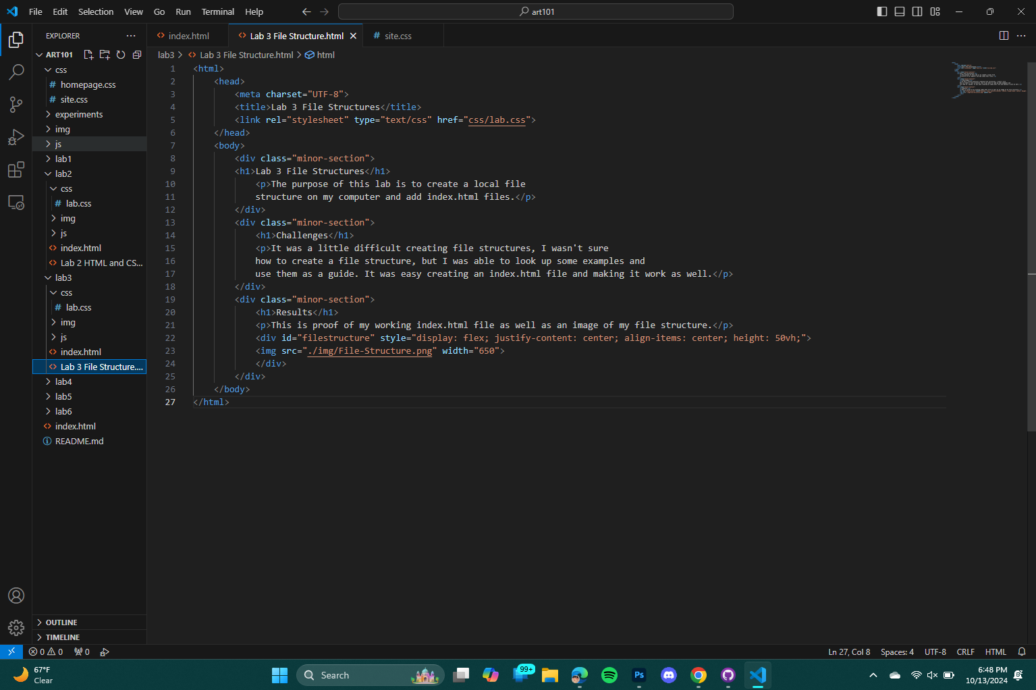Click the art101 command center search box
Screen dimensions: 1036x690
click(535, 11)
